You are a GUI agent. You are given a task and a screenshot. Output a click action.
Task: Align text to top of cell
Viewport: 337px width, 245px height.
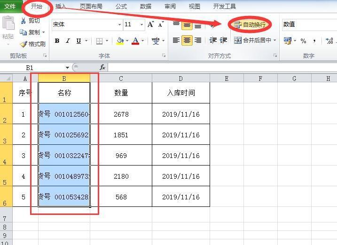coord(176,24)
